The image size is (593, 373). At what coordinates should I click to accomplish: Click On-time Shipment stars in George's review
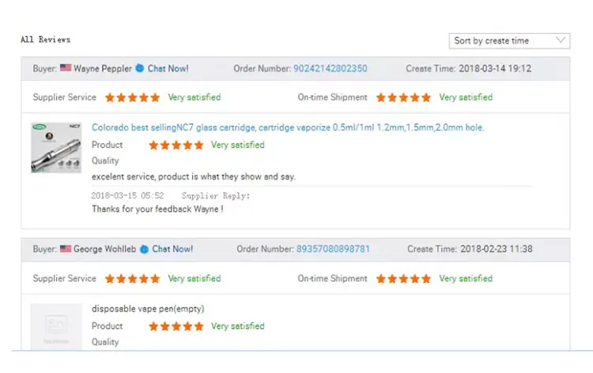tap(403, 279)
